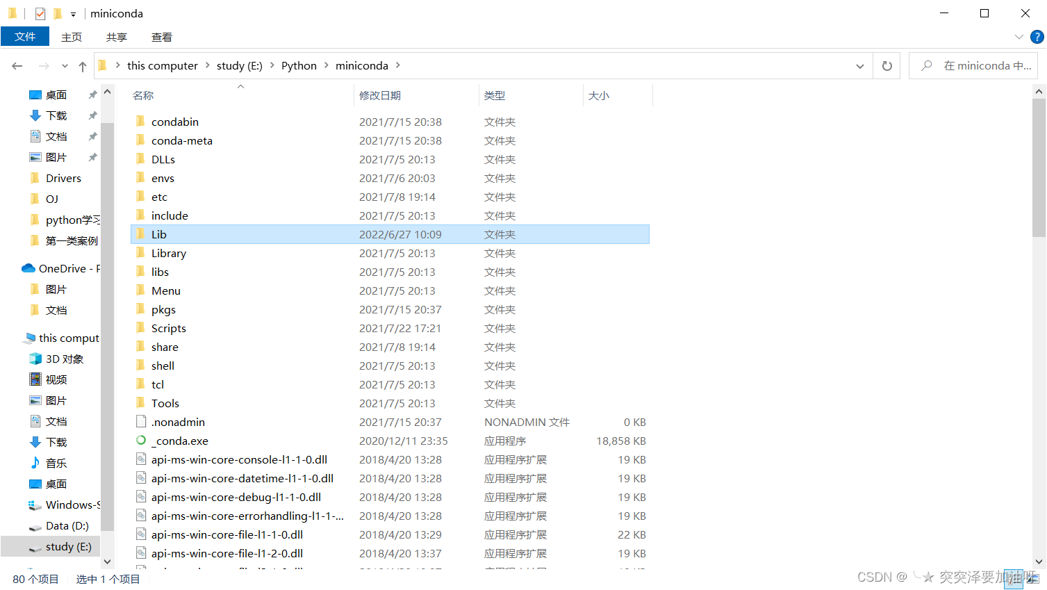Select api-ms-win-core-datetime-l1-1-0.dll file

coord(242,479)
